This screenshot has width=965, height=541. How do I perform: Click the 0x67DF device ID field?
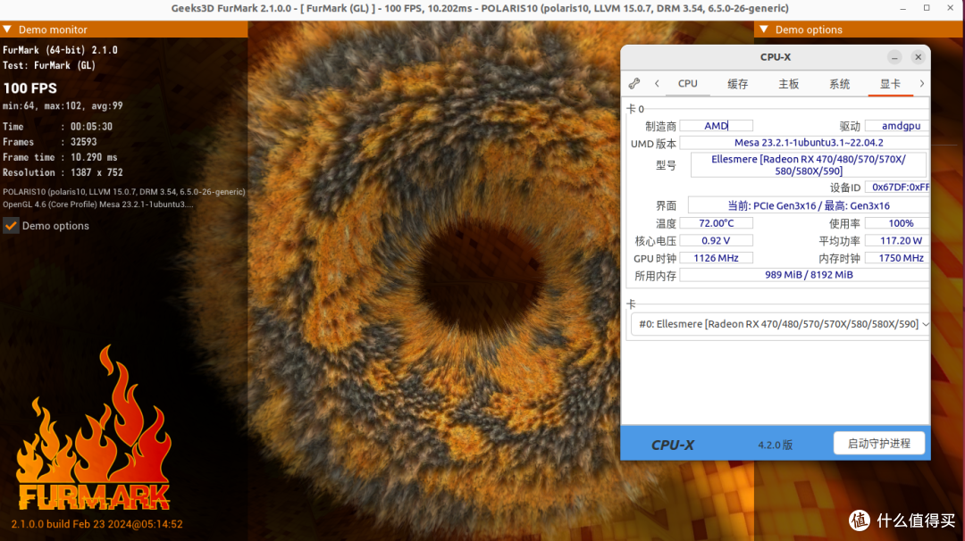897,187
